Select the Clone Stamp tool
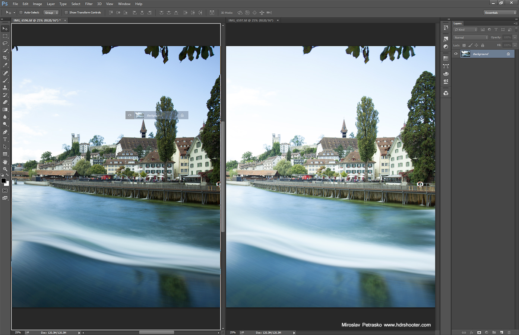 pos(5,87)
